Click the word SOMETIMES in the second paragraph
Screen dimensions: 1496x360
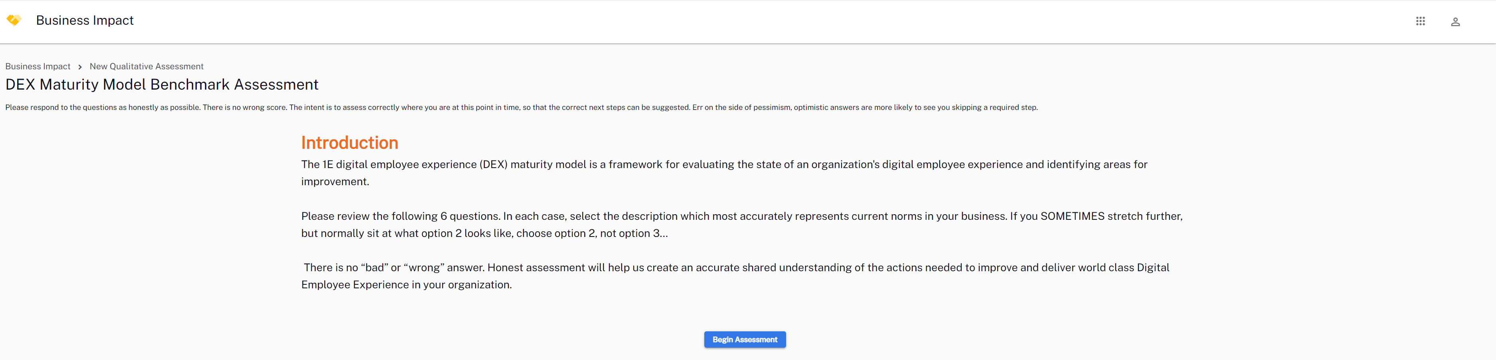(1072, 216)
